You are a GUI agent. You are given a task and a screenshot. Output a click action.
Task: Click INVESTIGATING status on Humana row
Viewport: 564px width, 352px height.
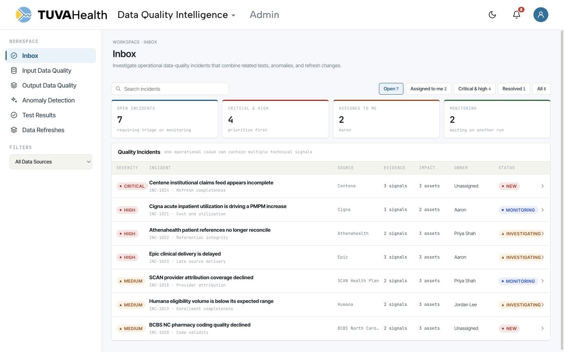coord(521,305)
